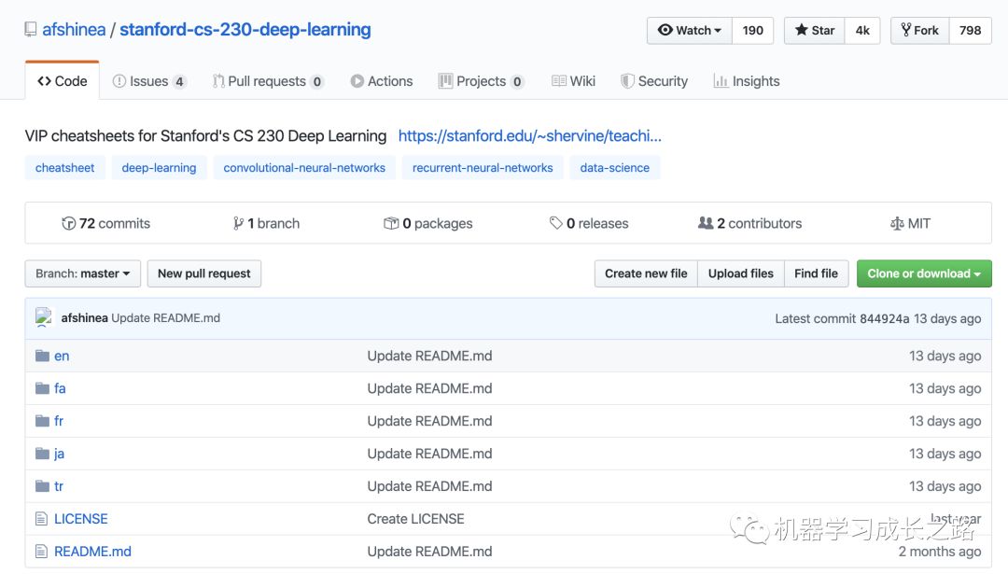1008x574 pixels.
Task: Click the deep-learning topic tag
Action: point(159,168)
